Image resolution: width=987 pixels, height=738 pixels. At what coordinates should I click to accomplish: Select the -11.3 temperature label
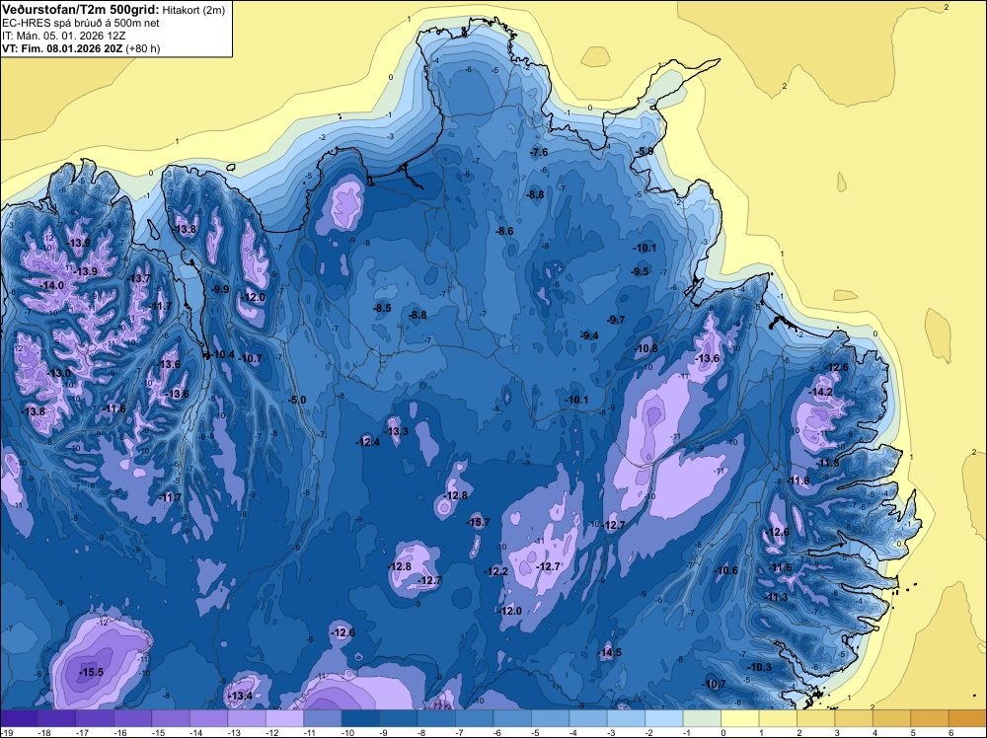point(776,597)
